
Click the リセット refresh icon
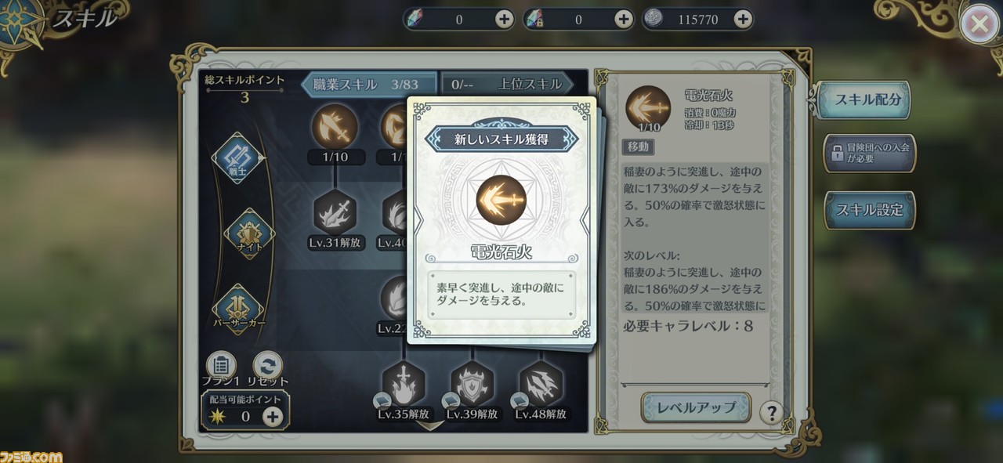click(268, 364)
